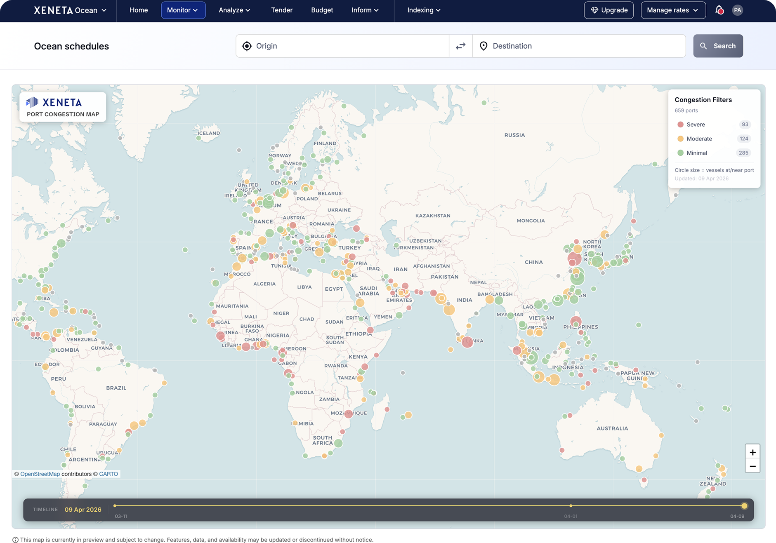The image size is (776, 543).
Task: Zoom out the map with minus button
Action: click(752, 466)
